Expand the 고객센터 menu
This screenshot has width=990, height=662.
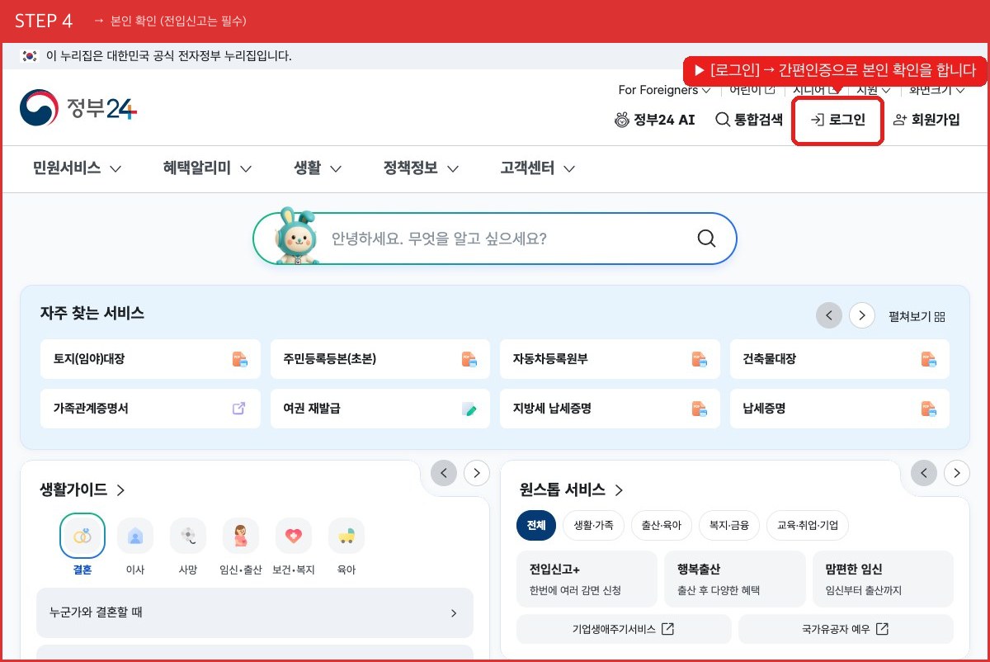coord(537,168)
